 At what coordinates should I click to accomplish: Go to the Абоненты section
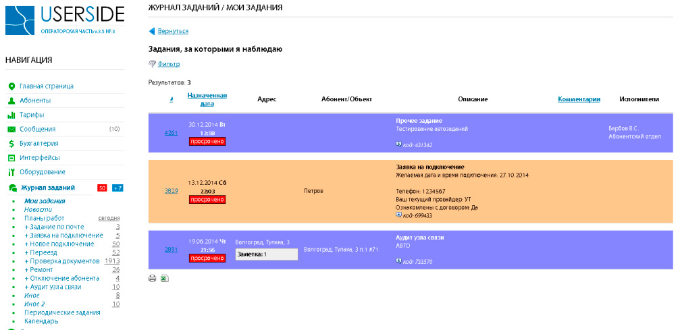[34, 101]
